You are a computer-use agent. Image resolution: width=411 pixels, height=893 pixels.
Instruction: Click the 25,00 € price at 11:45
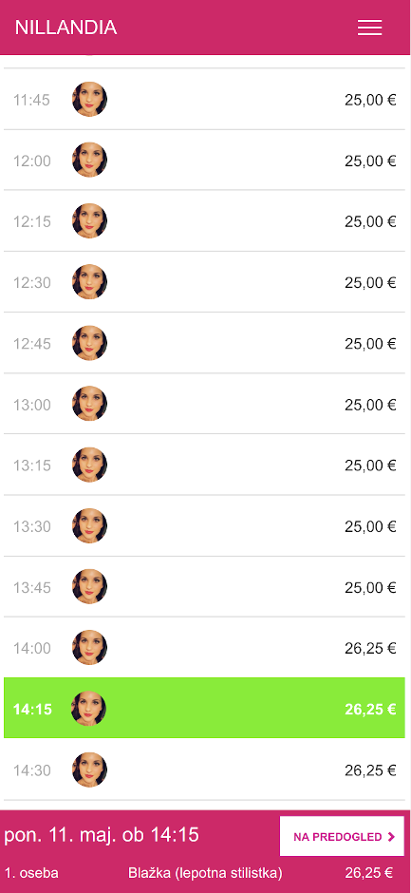click(x=370, y=100)
